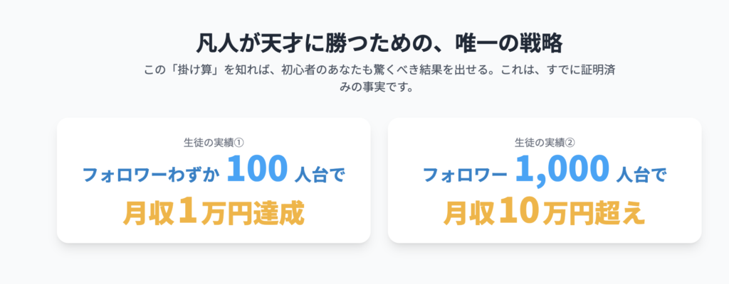Screen dimensions: 729x284
Task: Click the orange number 10 in 月収10万円超え
Action: tap(520, 212)
